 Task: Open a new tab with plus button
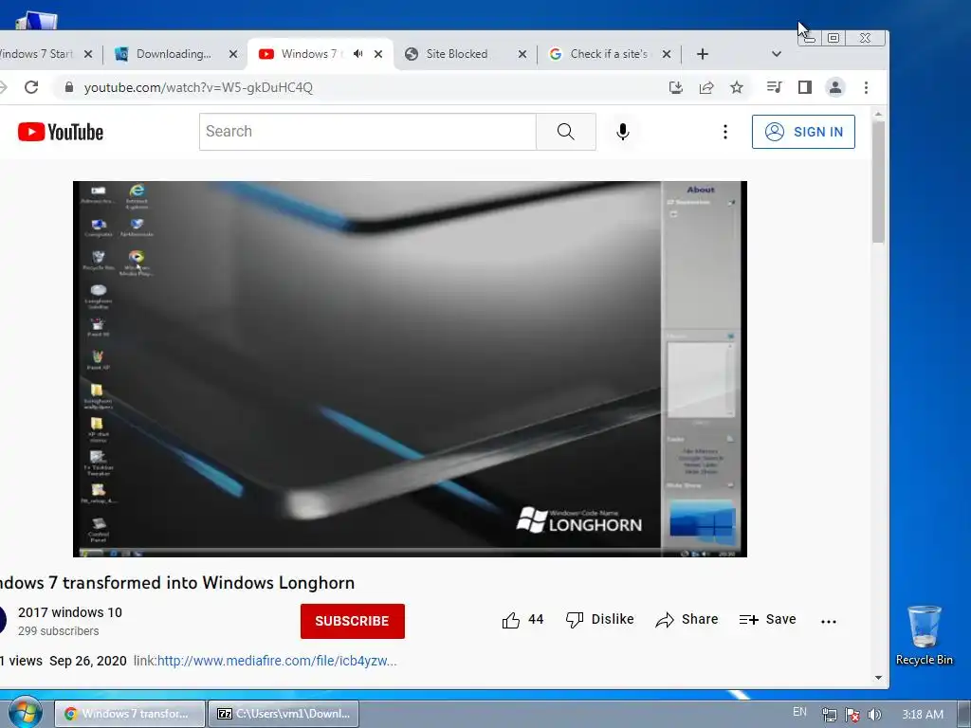click(703, 54)
